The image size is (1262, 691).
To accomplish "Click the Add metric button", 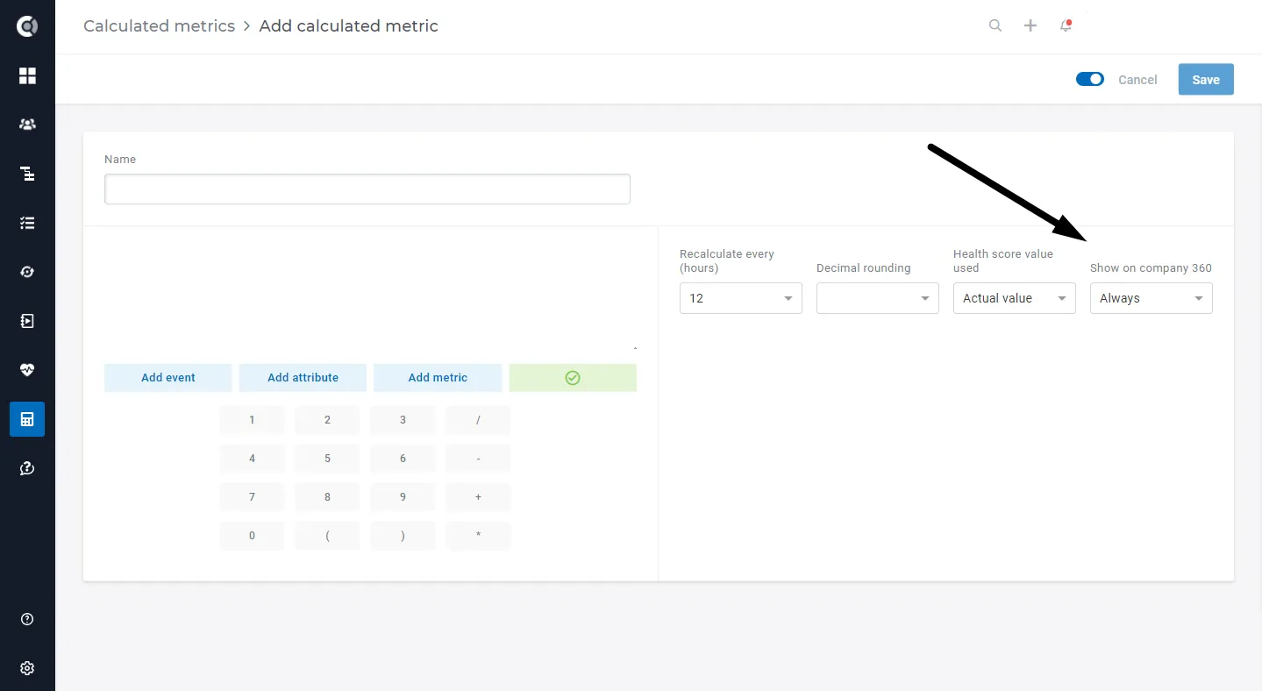I will pos(438,378).
